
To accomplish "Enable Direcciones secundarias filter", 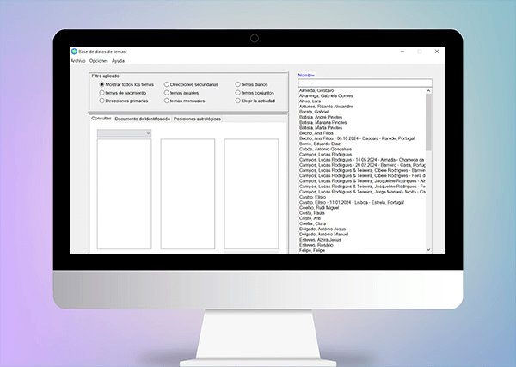I will pos(191,84).
